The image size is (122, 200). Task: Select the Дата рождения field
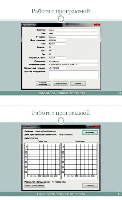click(x=57, y=40)
